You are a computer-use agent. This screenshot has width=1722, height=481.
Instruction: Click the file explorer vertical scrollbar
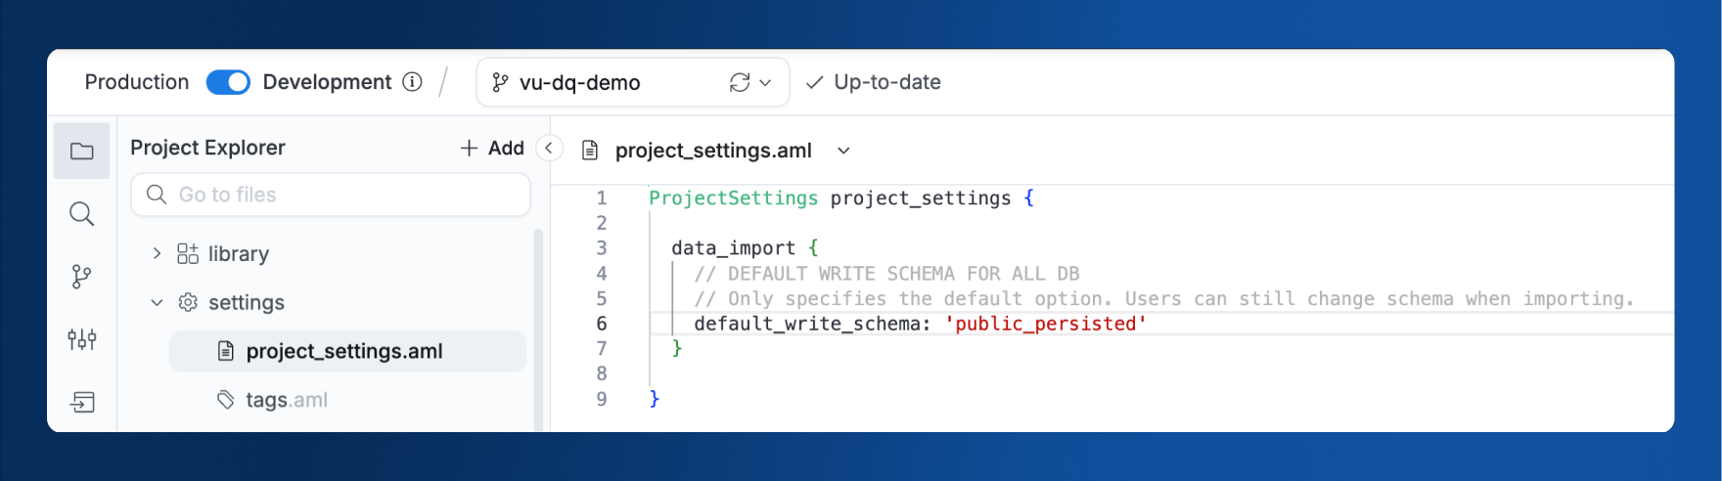click(538, 329)
